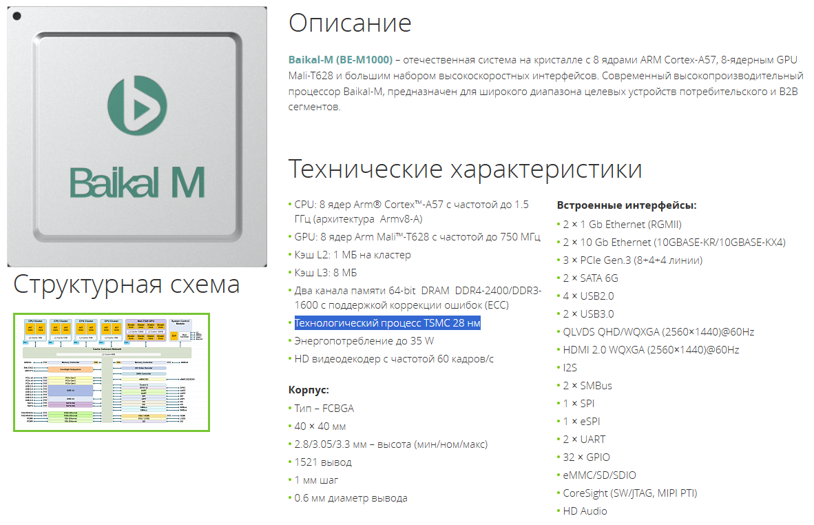Click CoreSight (SW/JTAG, MIPI PTI) line
Viewport: 814px width, 525px height.
[x=630, y=493]
